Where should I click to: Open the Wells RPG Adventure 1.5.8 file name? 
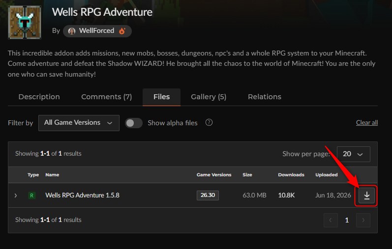(x=82, y=195)
